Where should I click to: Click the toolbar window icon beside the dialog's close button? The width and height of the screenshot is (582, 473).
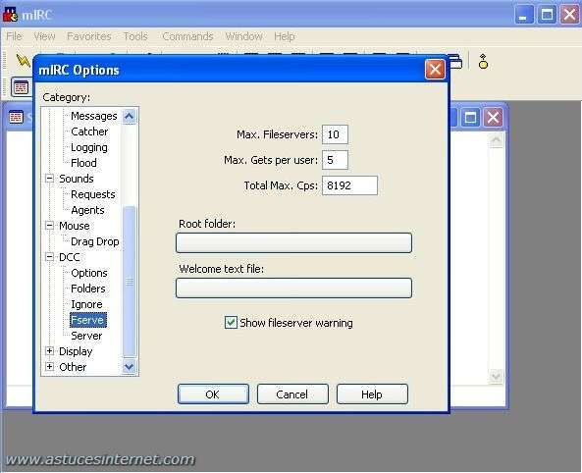pyautogui.click(x=456, y=62)
